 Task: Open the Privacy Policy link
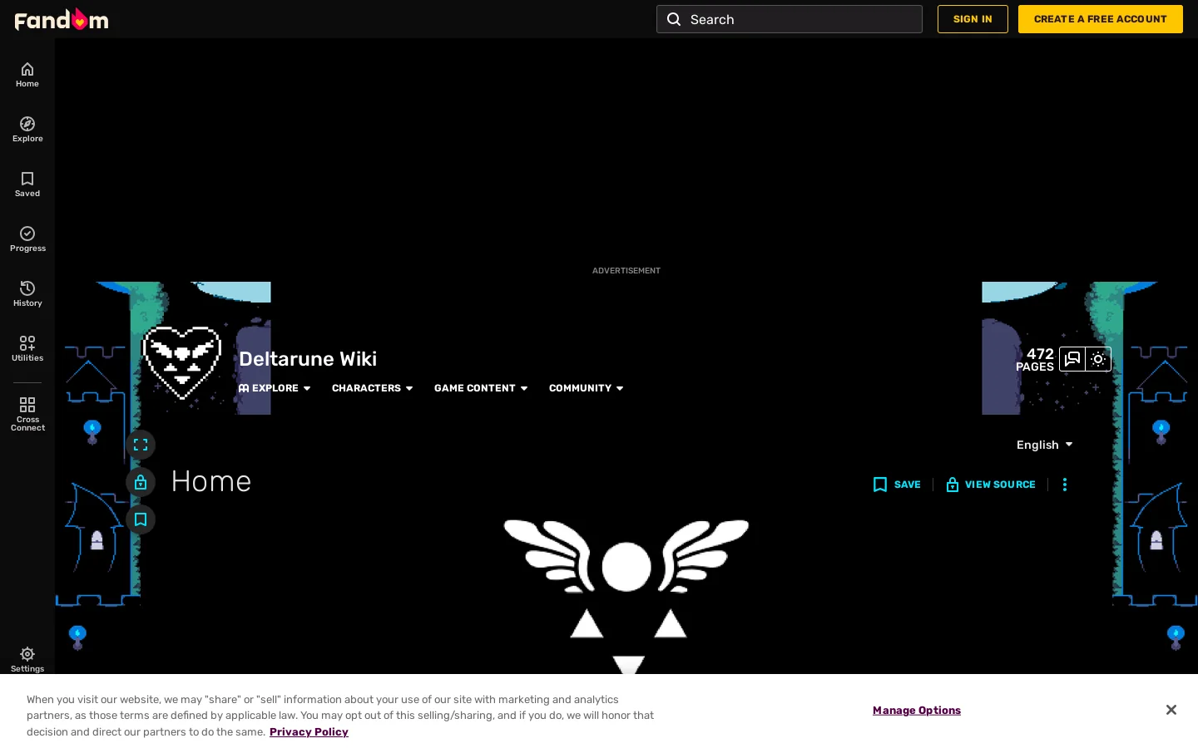tap(309, 732)
